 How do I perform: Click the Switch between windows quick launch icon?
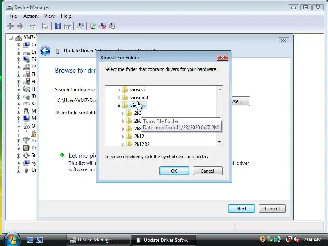coord(39,240)
